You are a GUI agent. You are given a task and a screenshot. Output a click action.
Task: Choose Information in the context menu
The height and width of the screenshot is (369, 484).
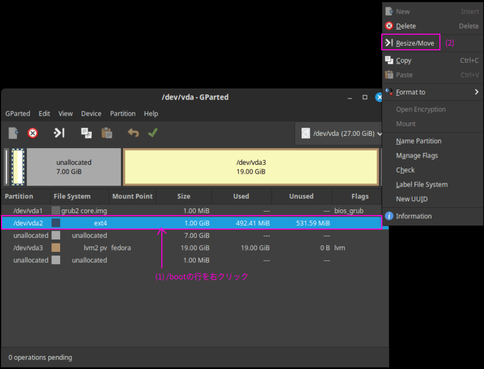click(x=433, y=216)
